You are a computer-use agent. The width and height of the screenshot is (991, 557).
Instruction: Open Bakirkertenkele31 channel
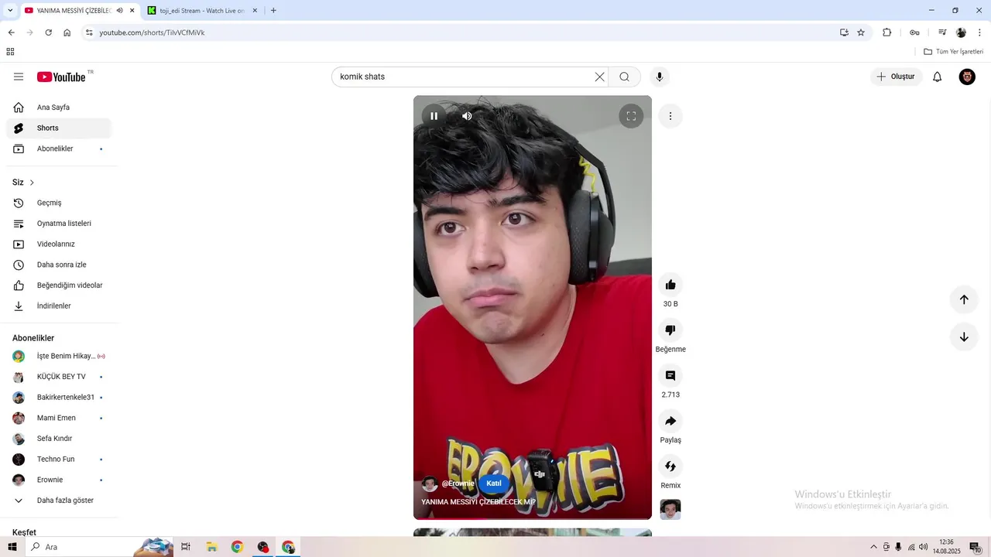pos(59,398)
